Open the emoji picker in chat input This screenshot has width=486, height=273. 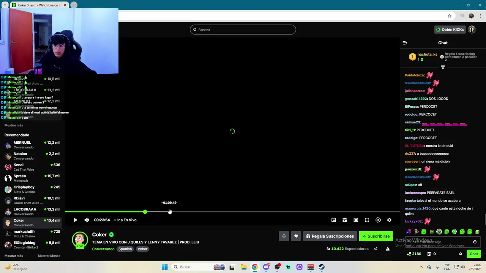click(475, 242)
